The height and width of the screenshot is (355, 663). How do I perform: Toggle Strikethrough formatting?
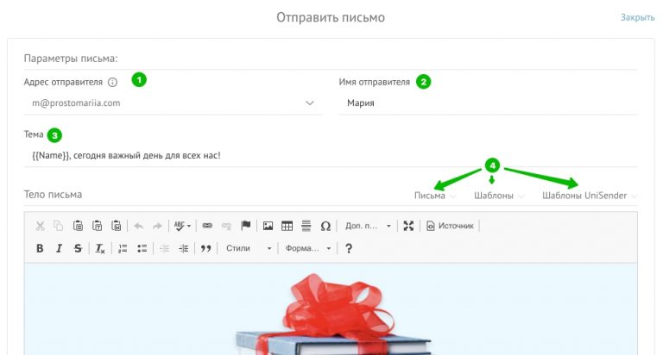click(78, 248)
